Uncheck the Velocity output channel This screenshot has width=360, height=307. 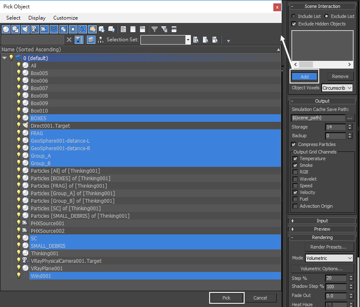[x=295, y=192]
